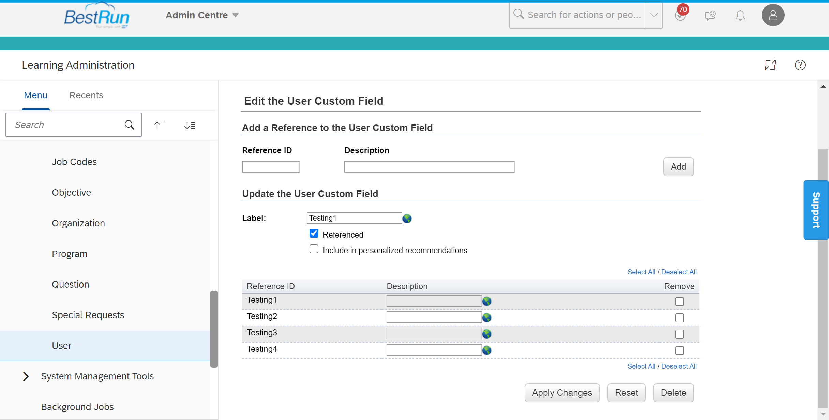
Task: Switch to the Recents tab
Action: (86, 95)
